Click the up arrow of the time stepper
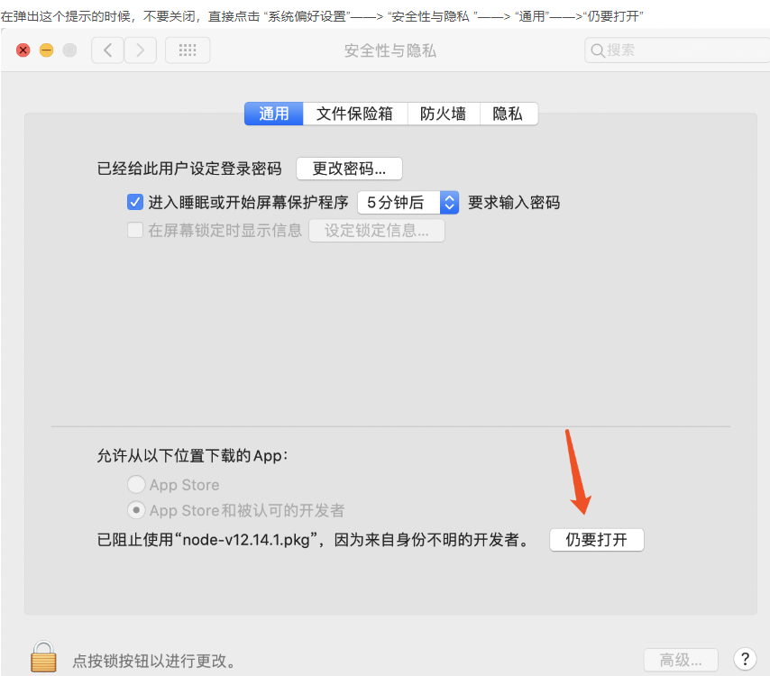 pos(448,197)
